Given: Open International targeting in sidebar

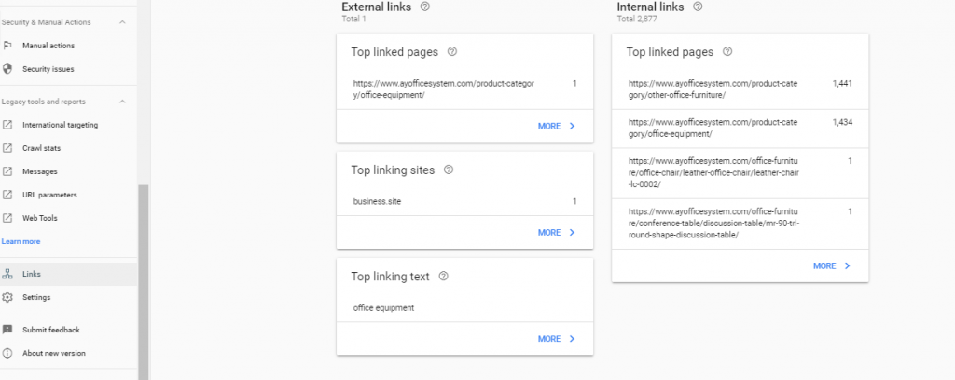Looking at the screenshot, I should tap(60, 125).
